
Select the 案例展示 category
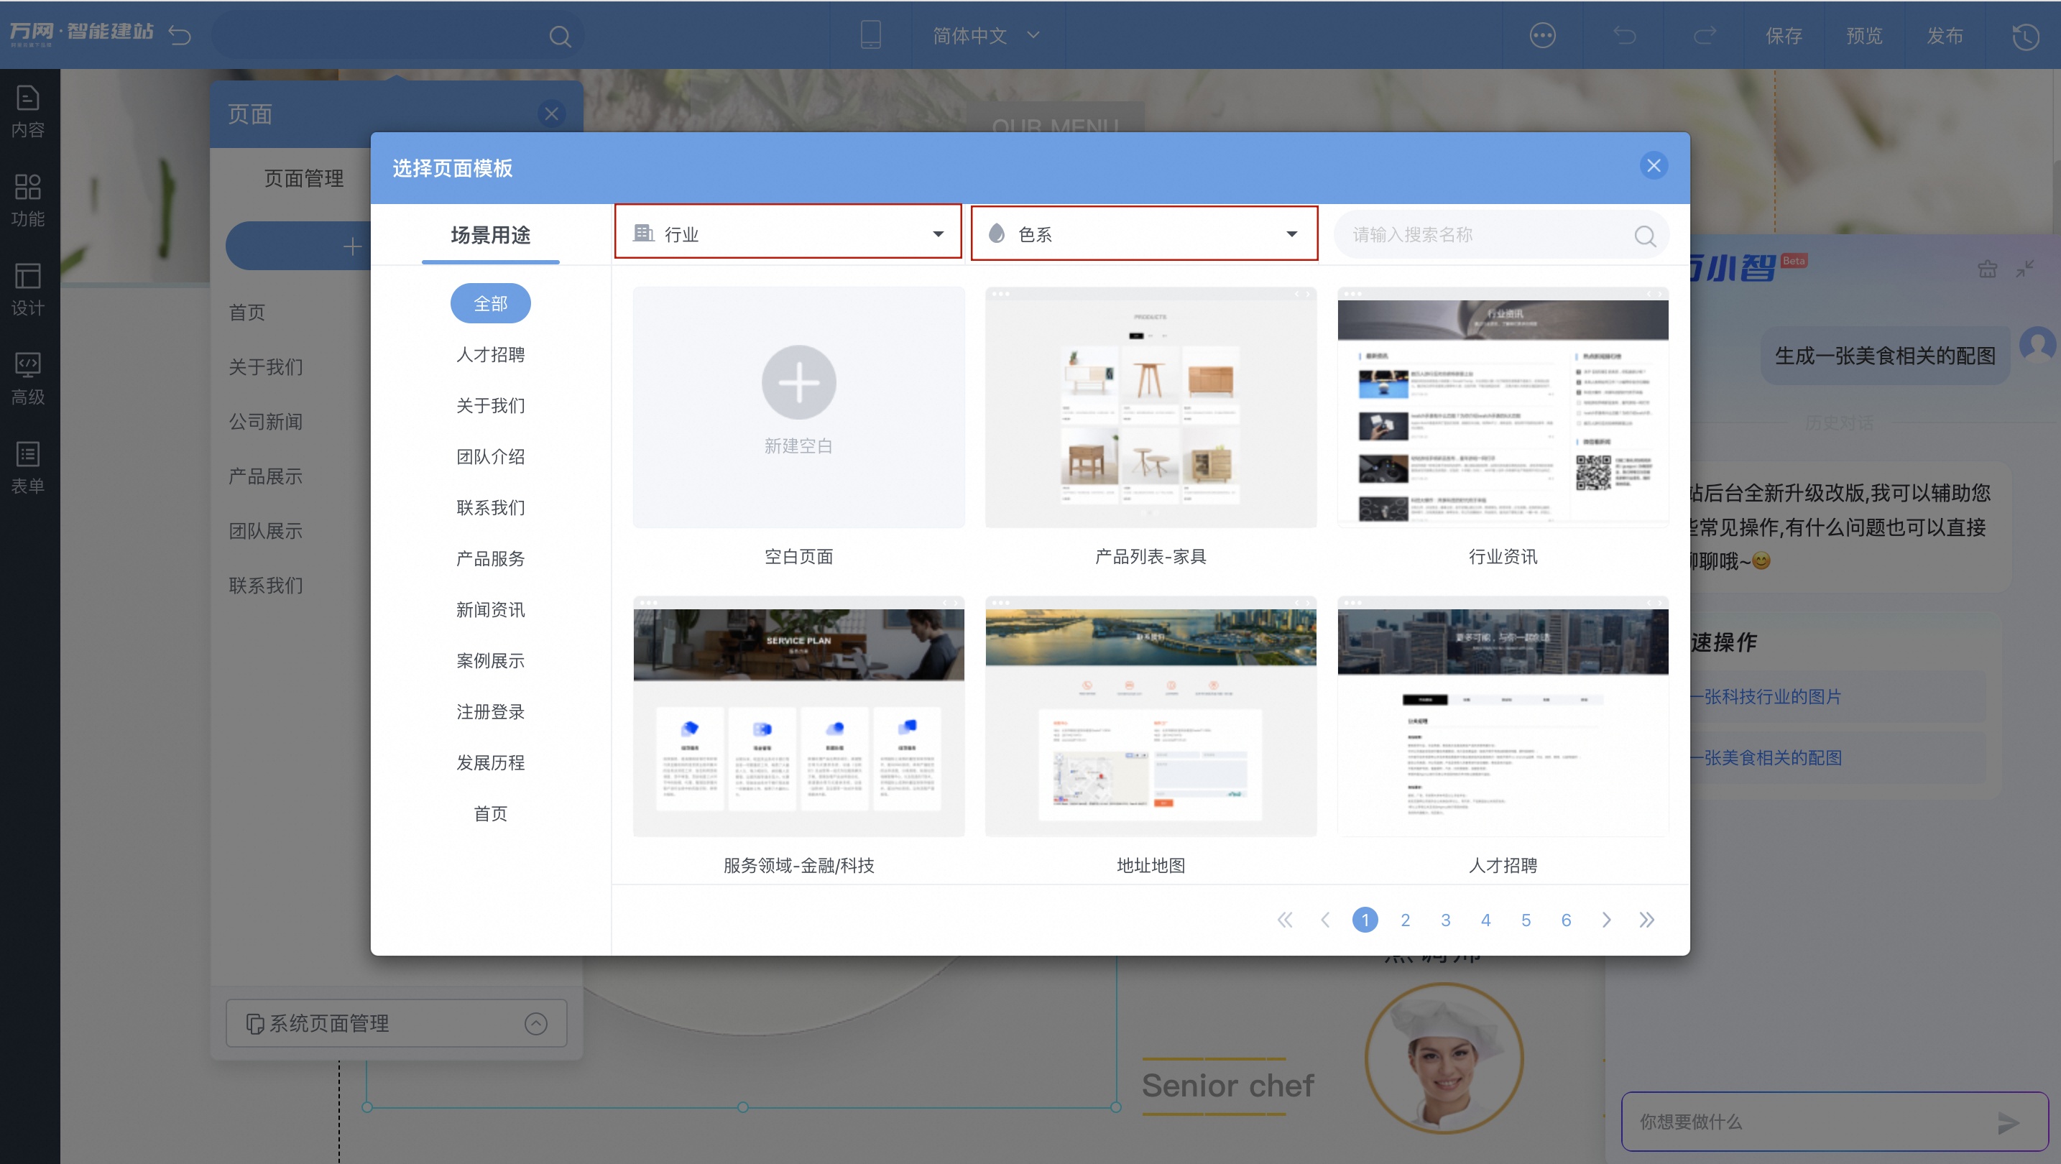[490, 661]
